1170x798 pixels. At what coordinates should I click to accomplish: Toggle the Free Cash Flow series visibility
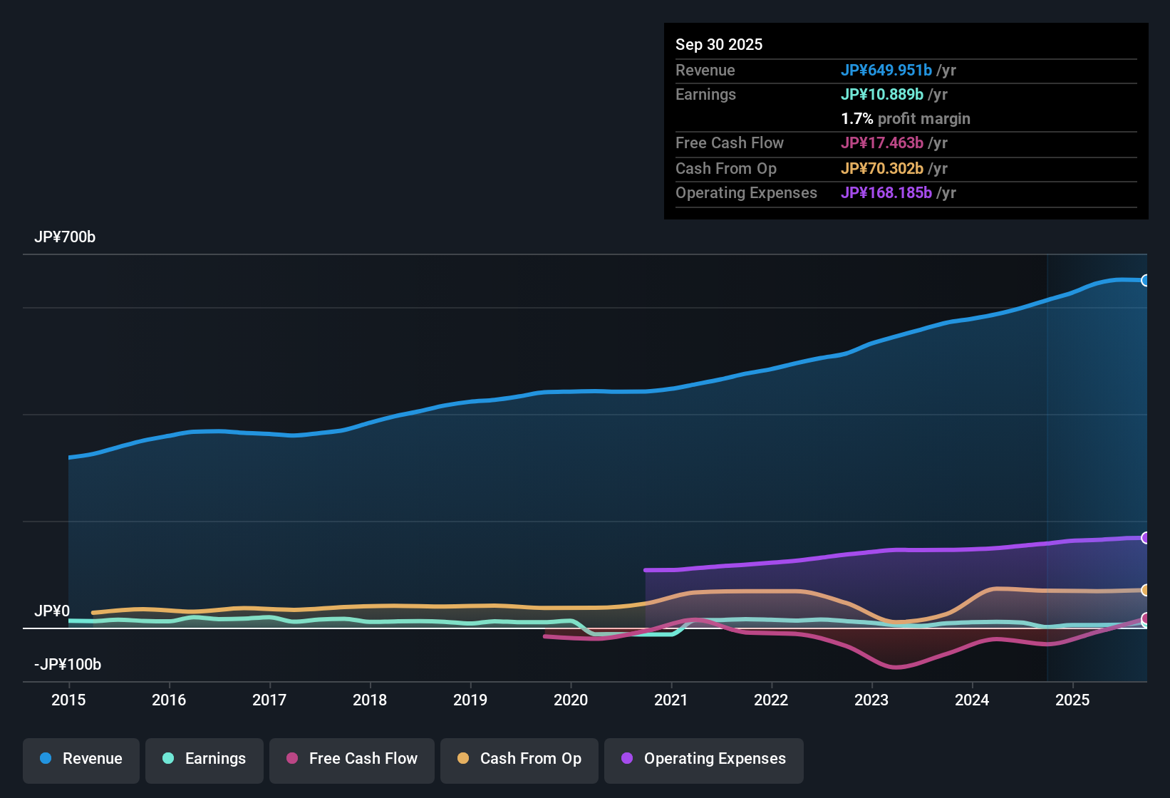pos(351,759)
